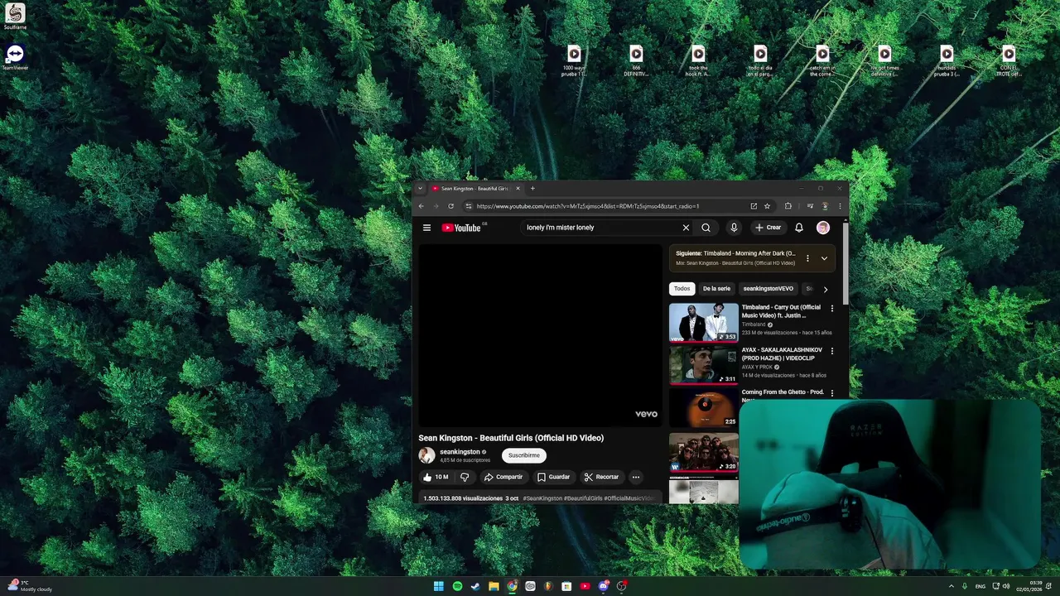
Task: Reload the YouTube page
Action: coord(450,206)
